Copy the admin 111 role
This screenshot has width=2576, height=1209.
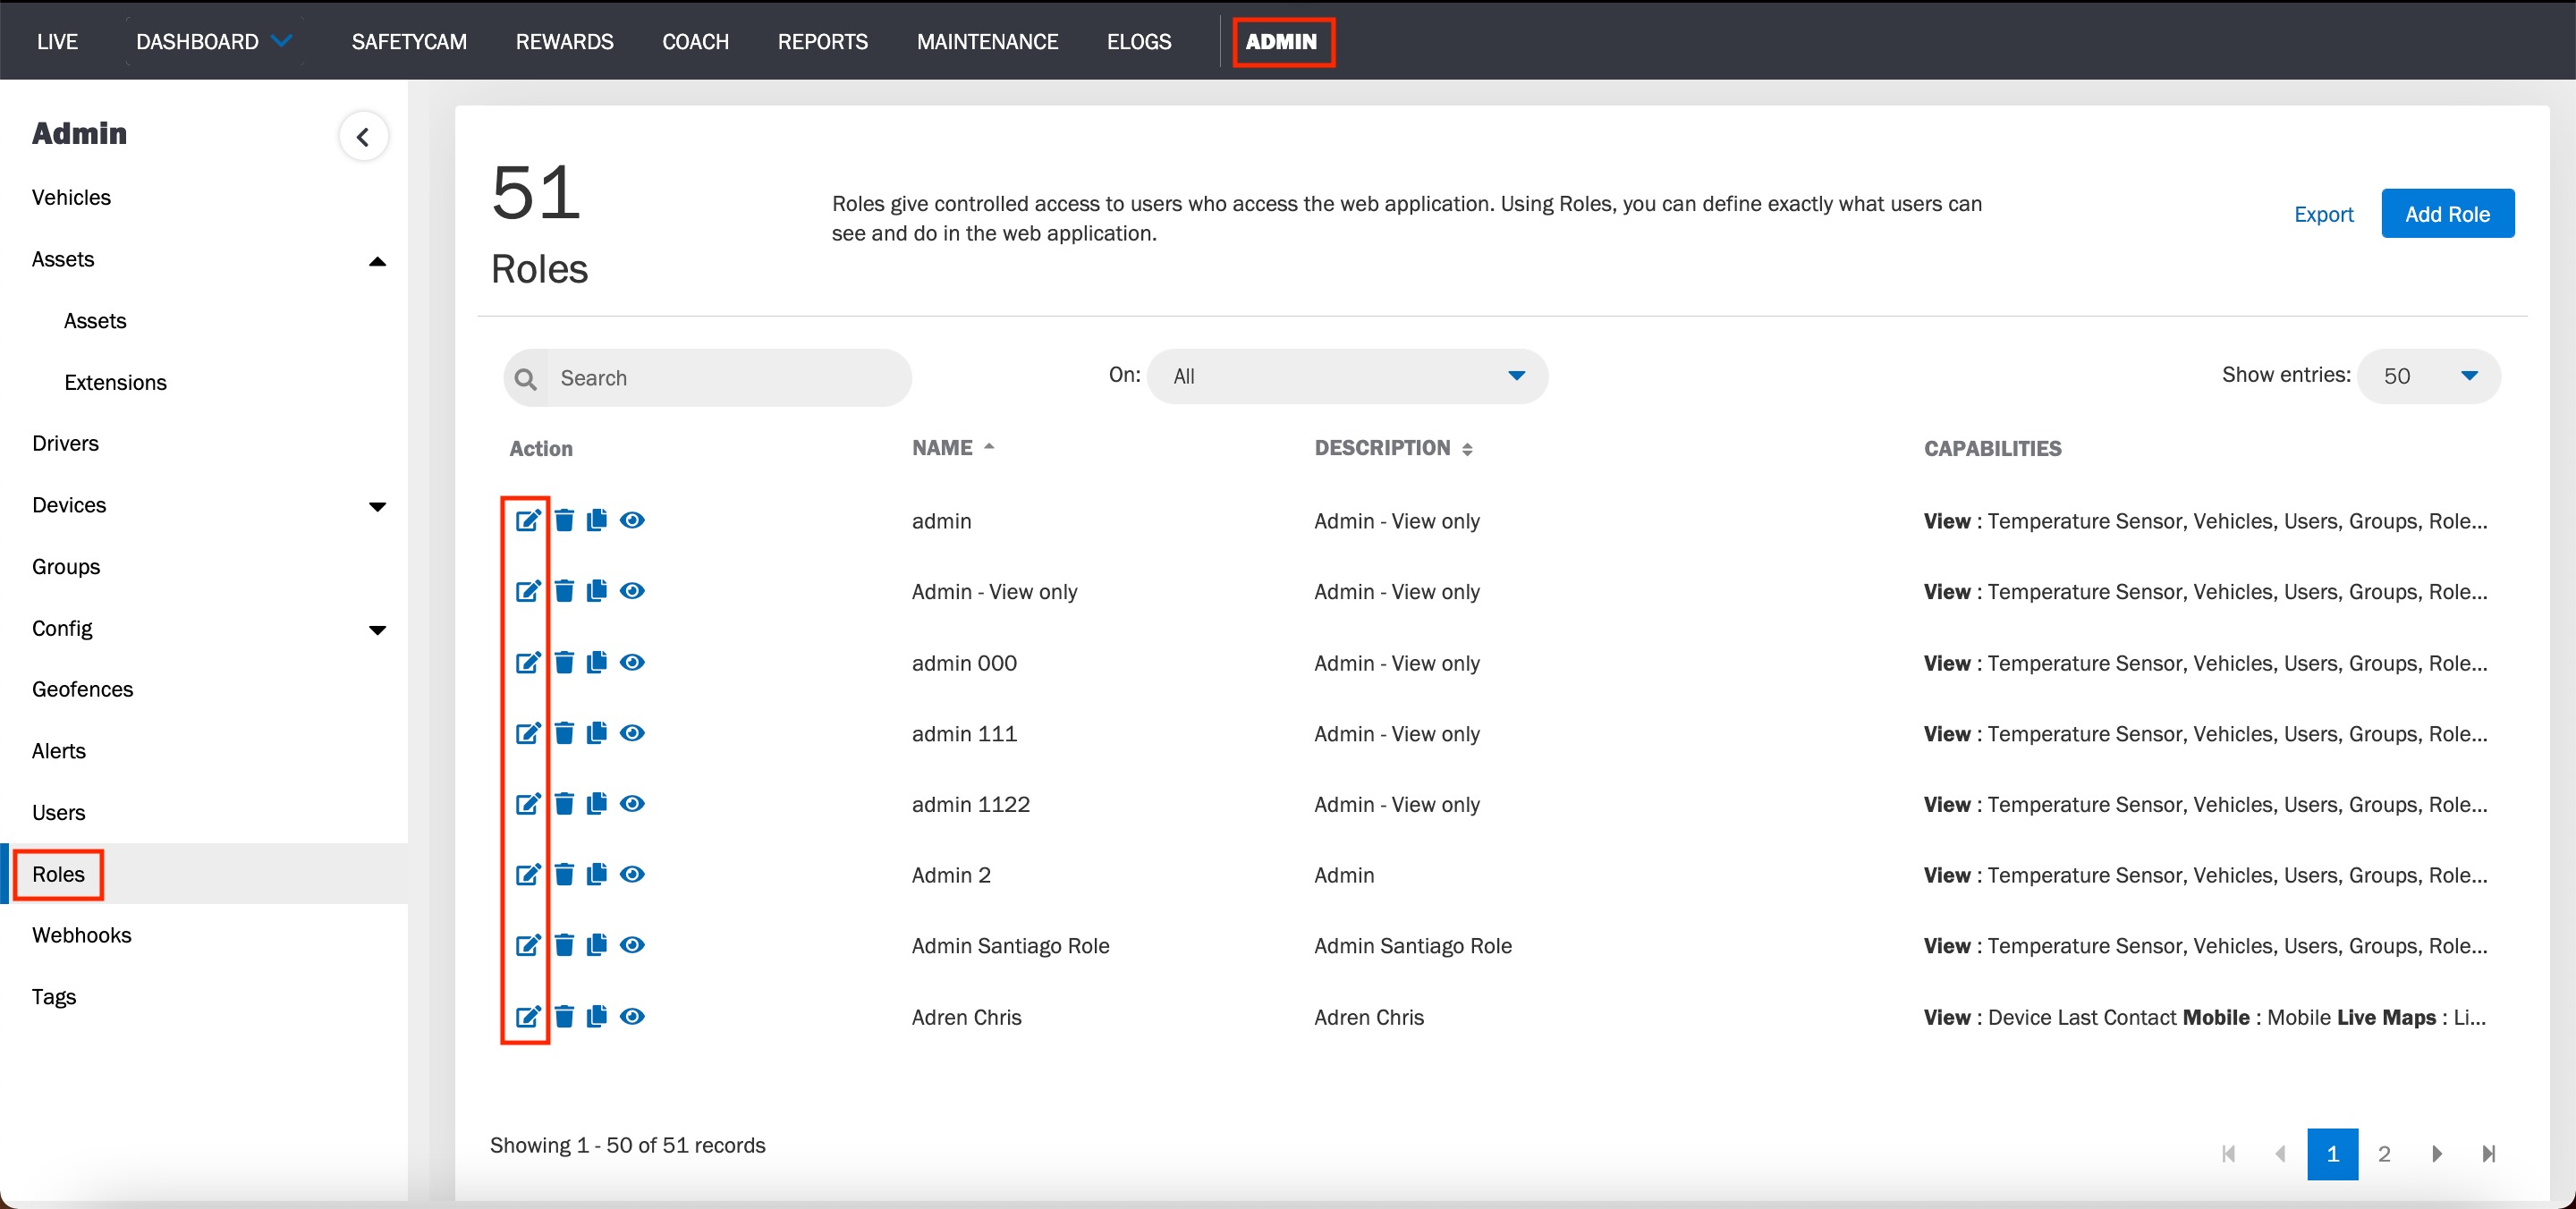597,733
